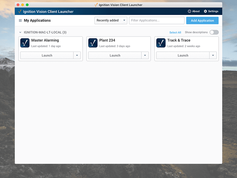Open Plant 234 launch options arrow

click(145, 55)
